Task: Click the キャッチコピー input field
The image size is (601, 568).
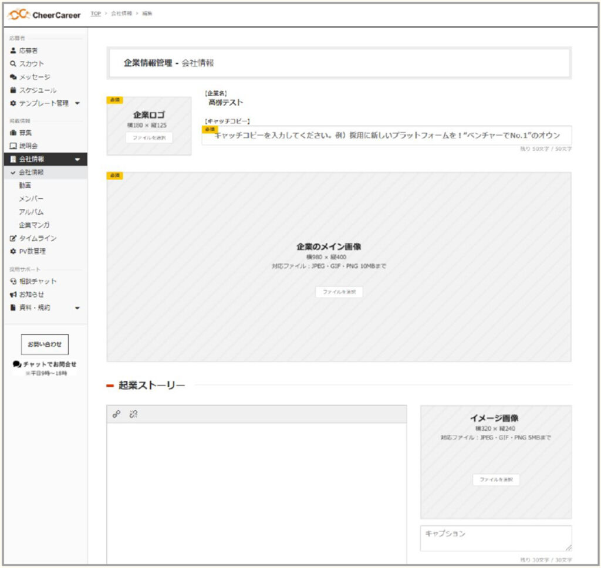Action: [386, 136]
